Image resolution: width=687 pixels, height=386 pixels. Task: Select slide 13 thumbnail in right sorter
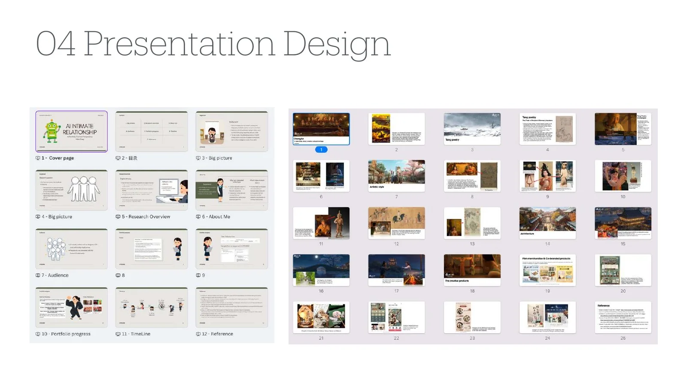click(472, 223)
